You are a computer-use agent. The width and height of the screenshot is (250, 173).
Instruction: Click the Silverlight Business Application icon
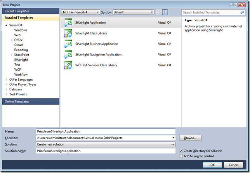(68, 44)
